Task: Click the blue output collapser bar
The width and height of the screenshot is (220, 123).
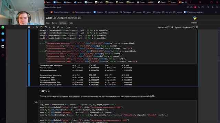Action: click(x=29, y=75)
